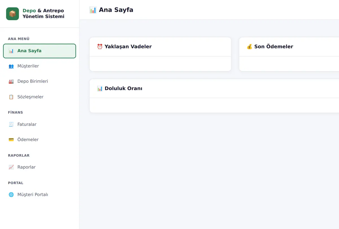
Task: Click the chart icon on Doluluk Oranı card
Action: pos(100,88)
